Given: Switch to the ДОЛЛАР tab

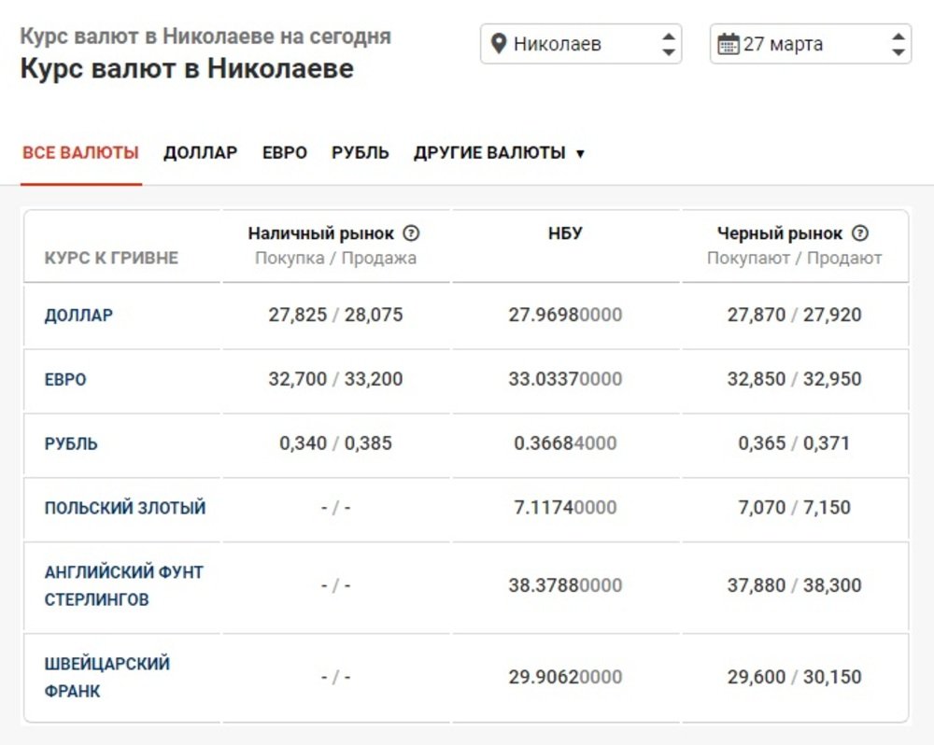Looking at the screenshot, I should tap(201, 153).
